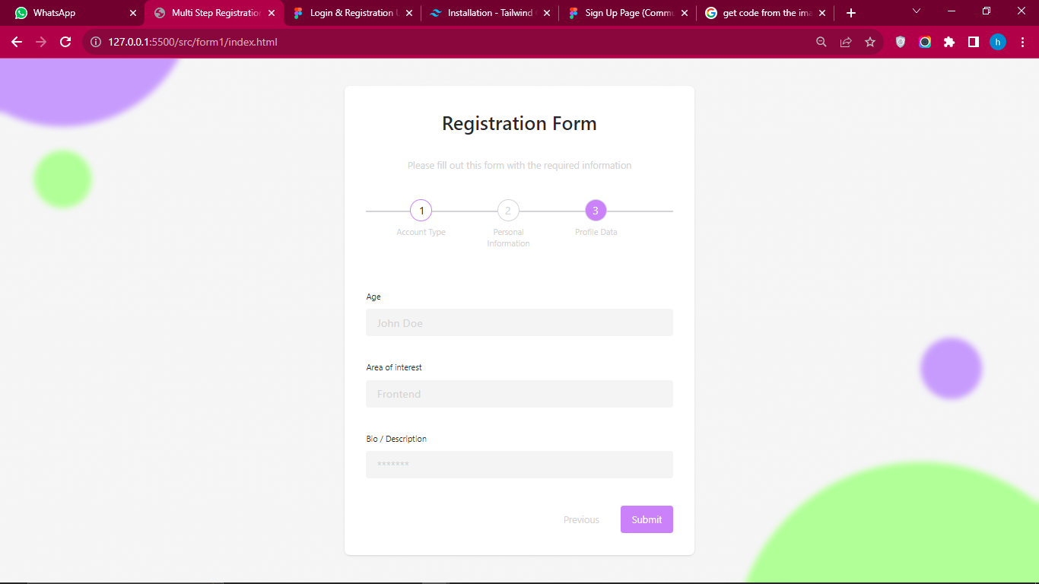The image size is (1039, 584).
Task: Focus the Age input field
Action: [519, 322]
